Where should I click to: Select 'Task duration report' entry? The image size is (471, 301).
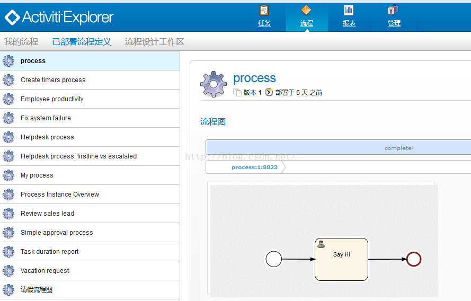(90, 251)
